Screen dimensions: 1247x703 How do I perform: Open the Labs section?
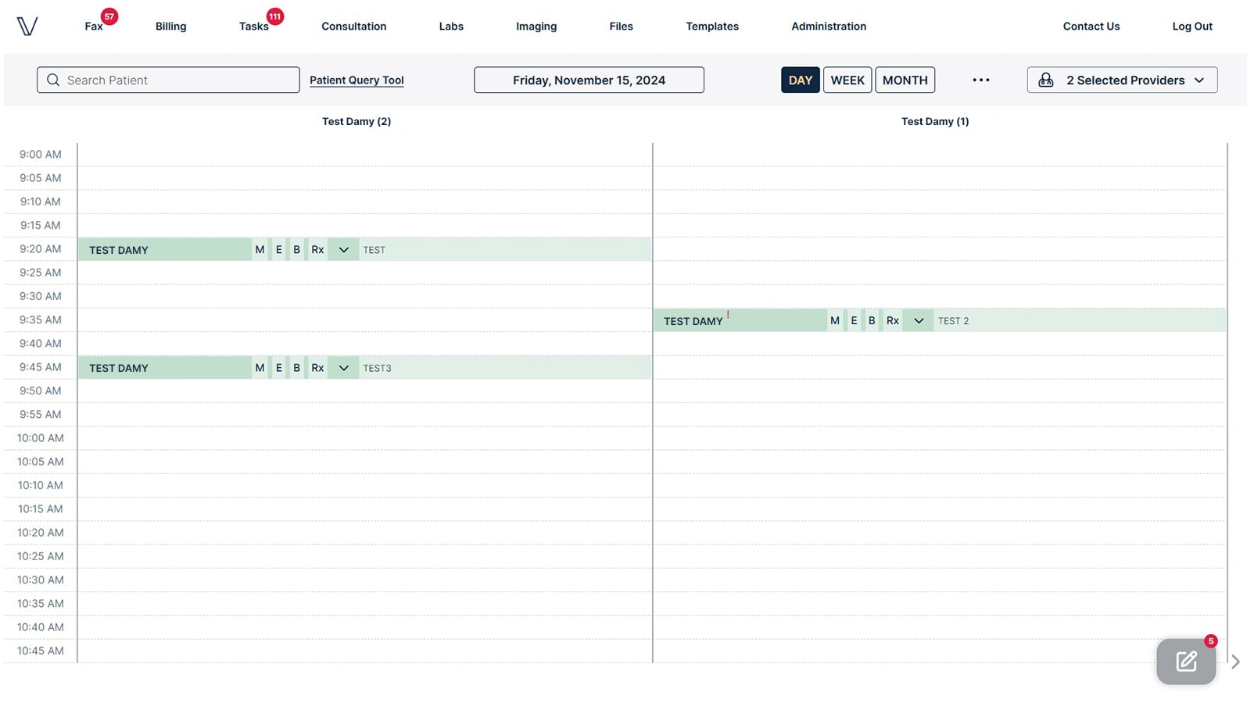point(451,26)
